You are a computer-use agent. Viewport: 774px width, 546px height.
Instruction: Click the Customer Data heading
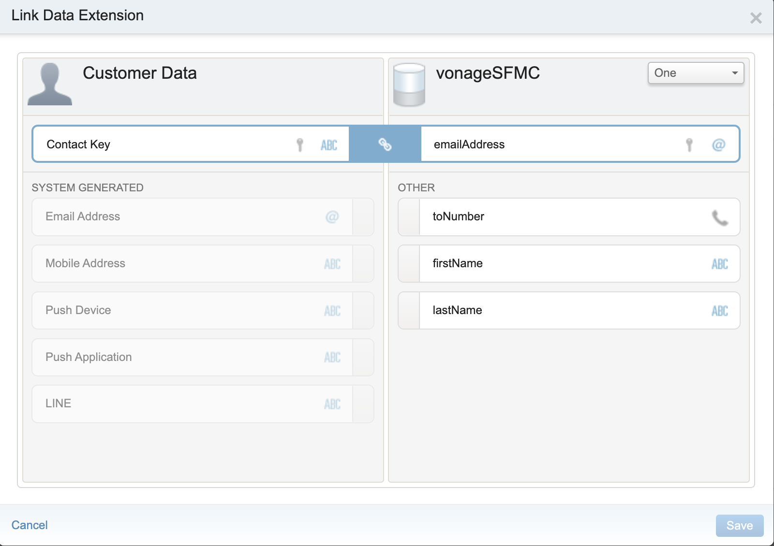(140, 73)
